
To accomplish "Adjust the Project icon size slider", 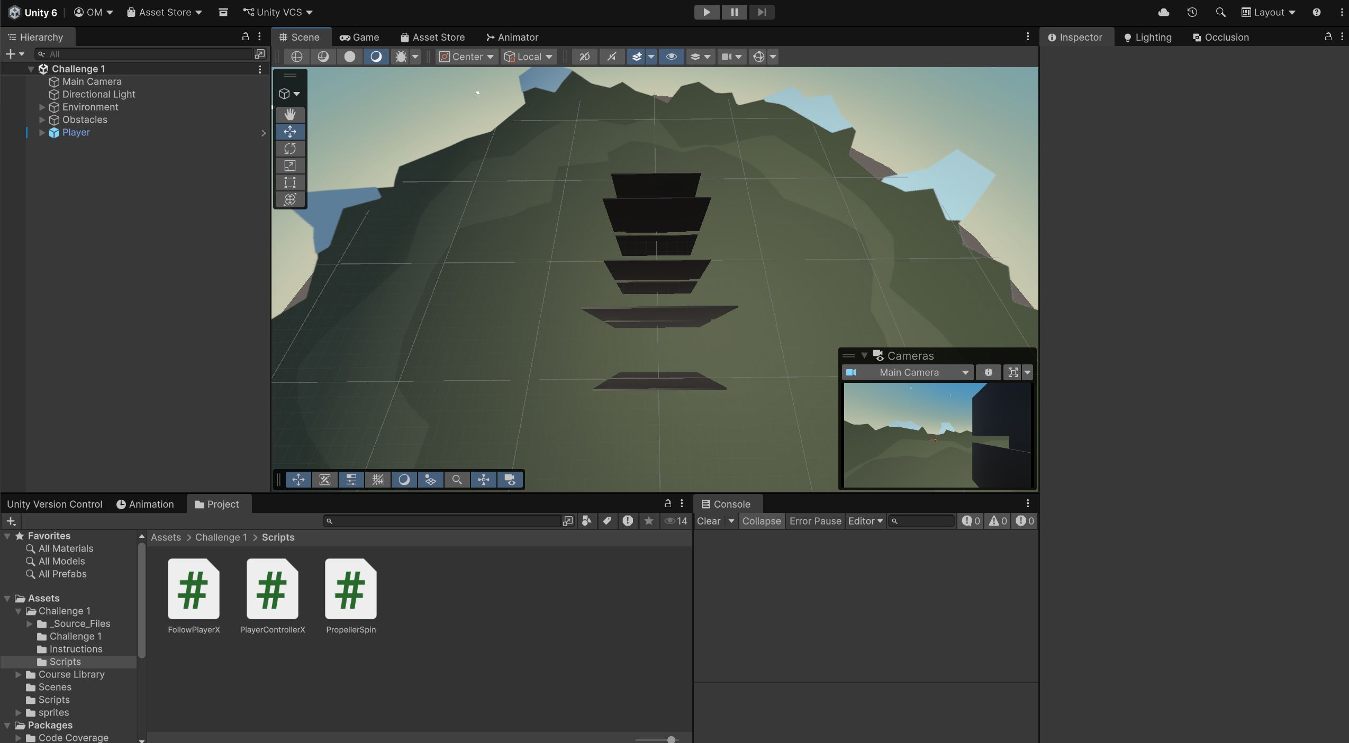I will click(x=671, y=739).
